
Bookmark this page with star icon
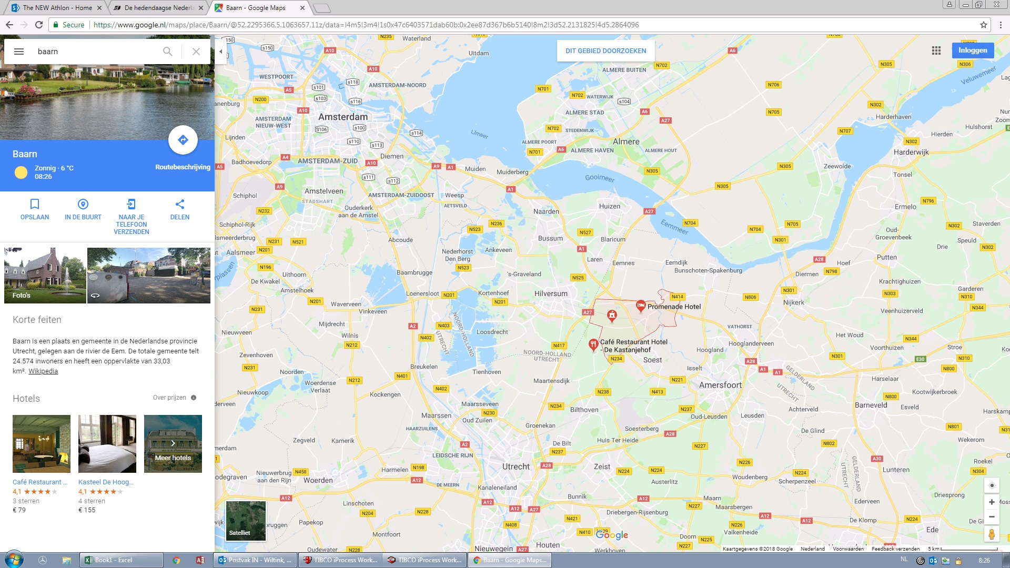click(984, 25)
